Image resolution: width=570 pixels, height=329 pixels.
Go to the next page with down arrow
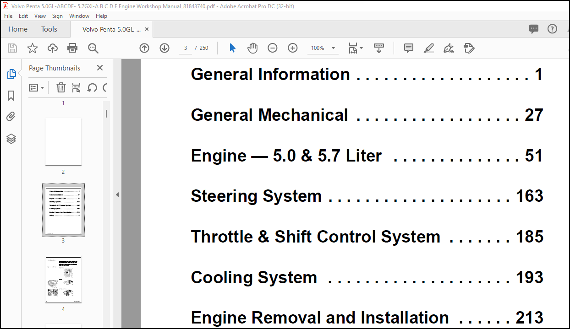click(x=164, y=48)
